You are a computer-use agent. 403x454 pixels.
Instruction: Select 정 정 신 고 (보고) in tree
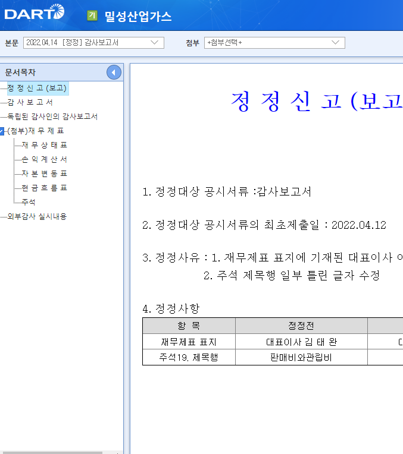coord(37,88)
